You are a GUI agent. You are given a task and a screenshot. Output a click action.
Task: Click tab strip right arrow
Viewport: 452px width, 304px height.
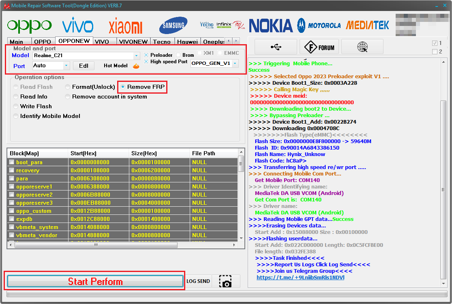tap(236, 41)
